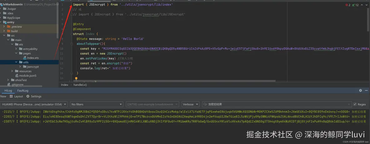Click Index in the editor breadcrumb
The image size is (370, 144).
point(64,85)
